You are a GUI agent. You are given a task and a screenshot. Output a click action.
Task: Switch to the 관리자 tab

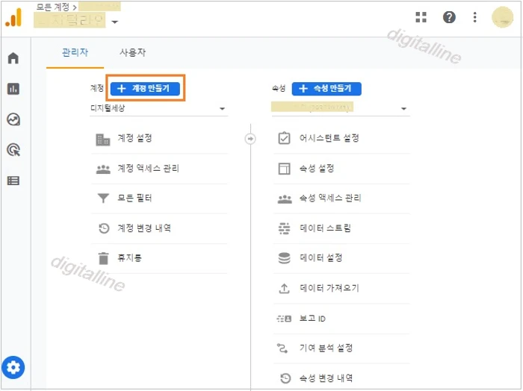pos(75,53)
